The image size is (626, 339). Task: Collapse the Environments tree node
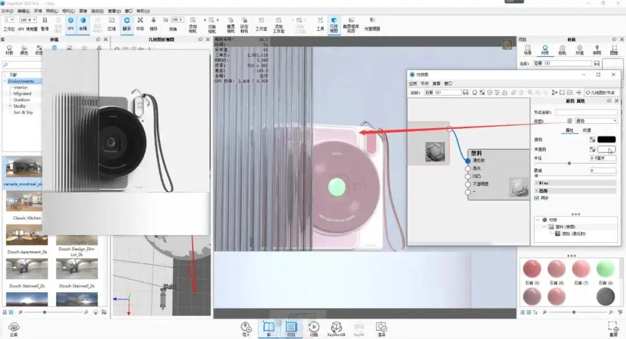(x=5, y=81)
